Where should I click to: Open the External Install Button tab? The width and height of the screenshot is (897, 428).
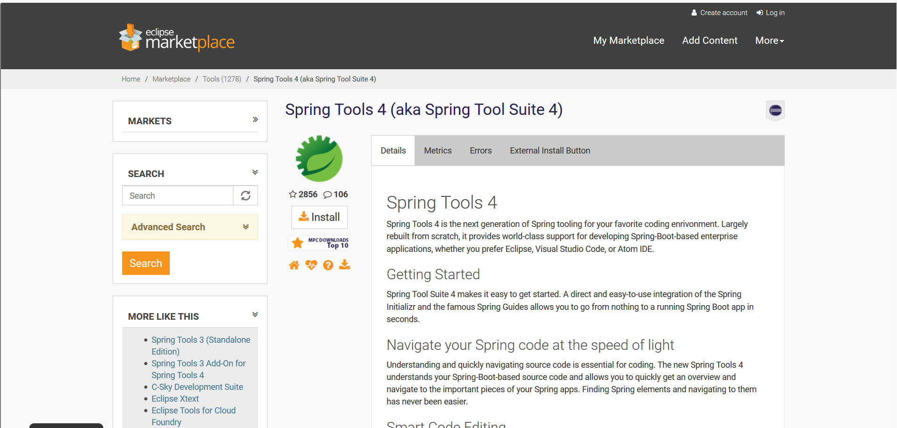(550, 151)
